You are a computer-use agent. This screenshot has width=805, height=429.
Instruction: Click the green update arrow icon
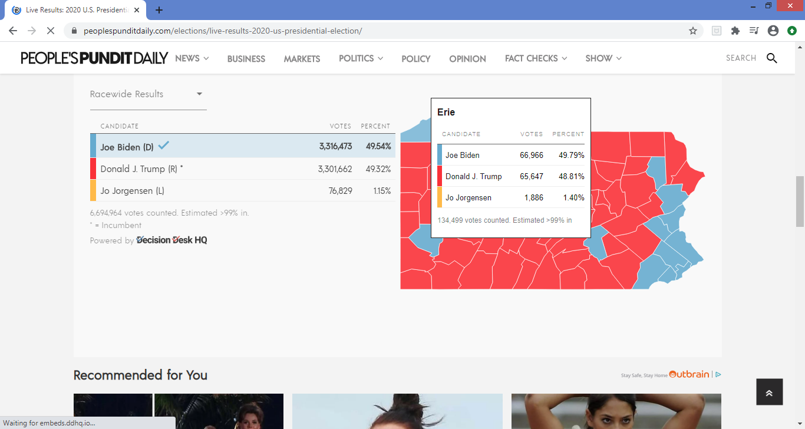pyautogui.click(x=792, y=31)
